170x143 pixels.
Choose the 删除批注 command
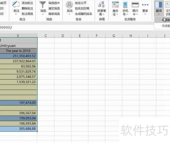tap(27, 8)
